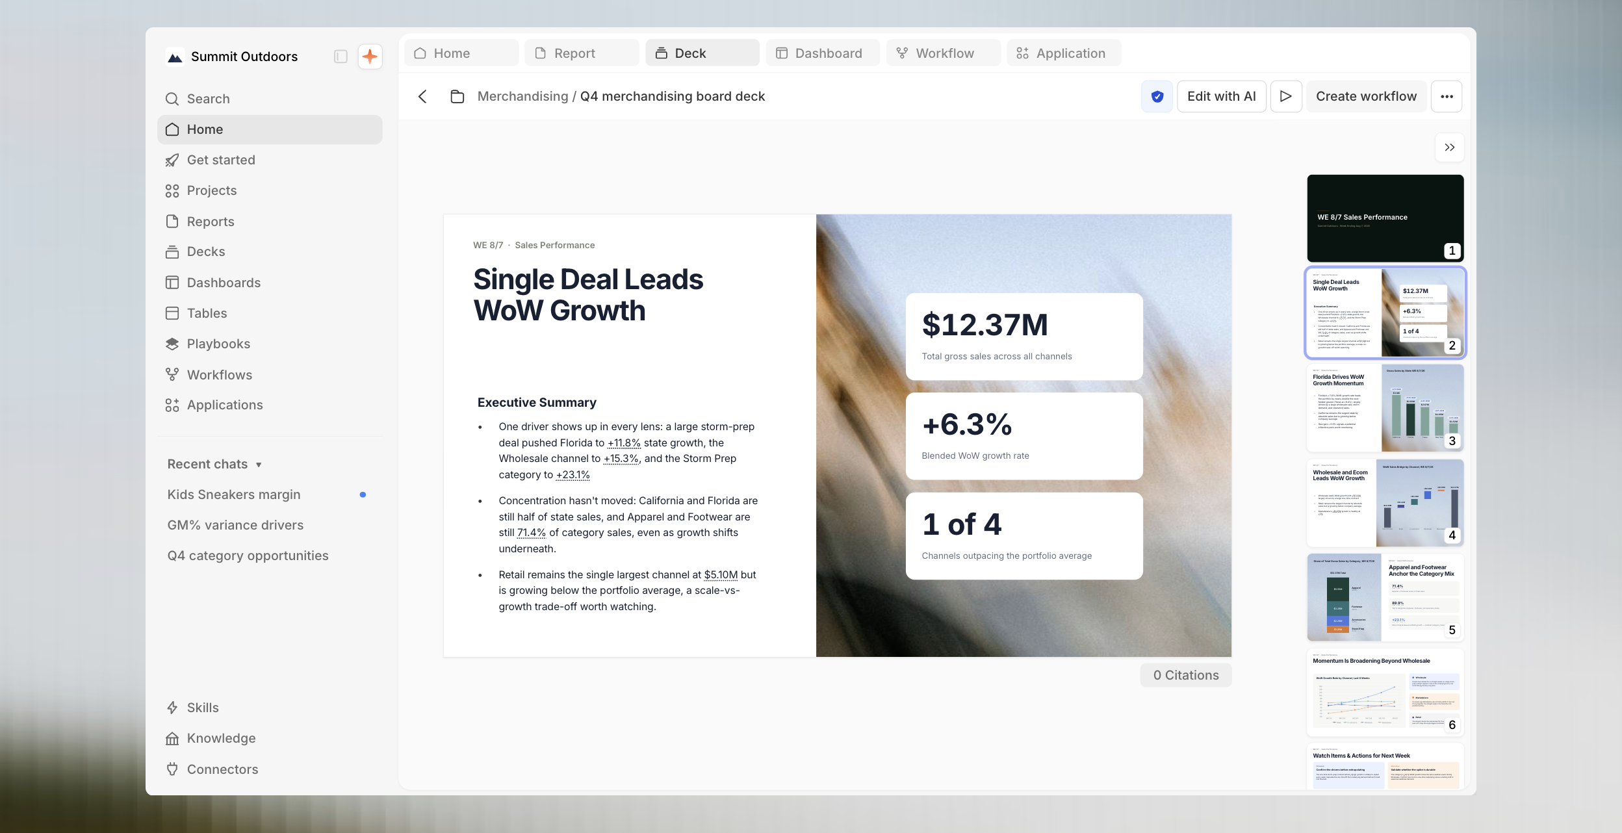Click the Search magnifier icon
This screenshot has width=1622, height=833.
click(x=172, y=99)
